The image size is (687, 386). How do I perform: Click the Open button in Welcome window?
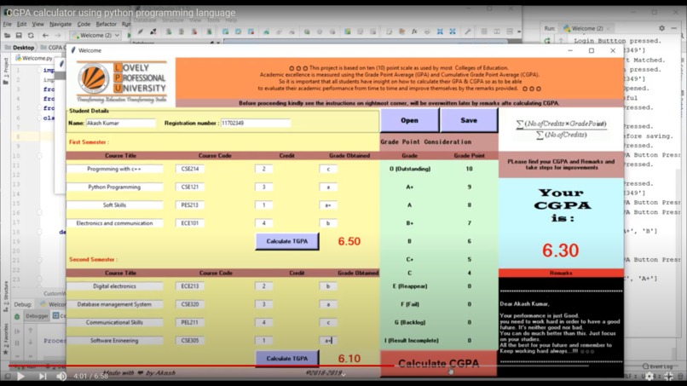(x=409, y=120)
